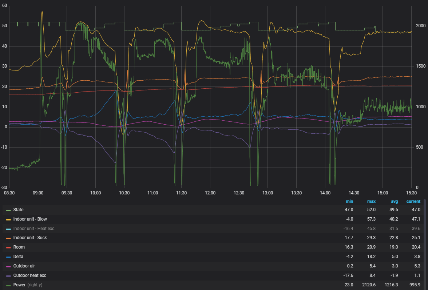
Task: Sort legend by the min column
Action: [x=349, y=201]
